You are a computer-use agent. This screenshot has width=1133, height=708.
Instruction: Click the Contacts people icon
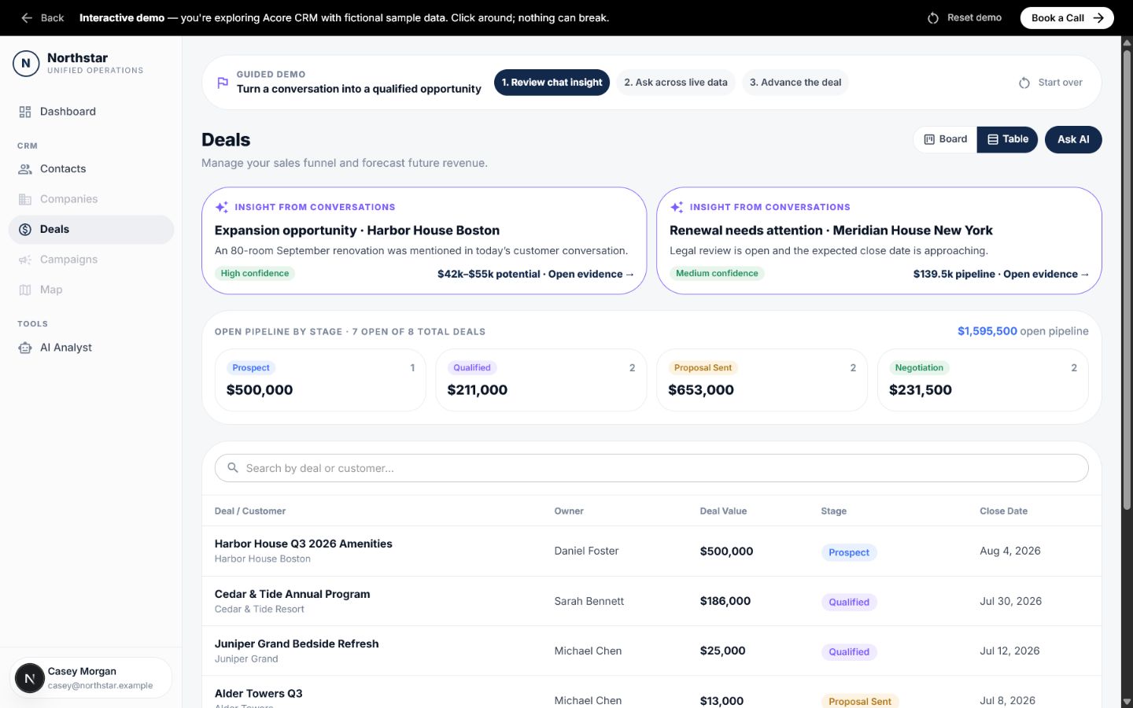click(25, 169)
